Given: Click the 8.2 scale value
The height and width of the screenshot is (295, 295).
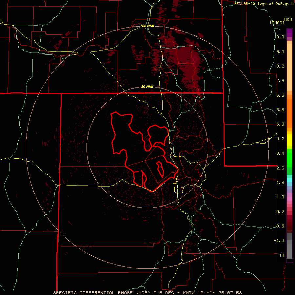Looking at the screenshot, I should coord(280,66).
